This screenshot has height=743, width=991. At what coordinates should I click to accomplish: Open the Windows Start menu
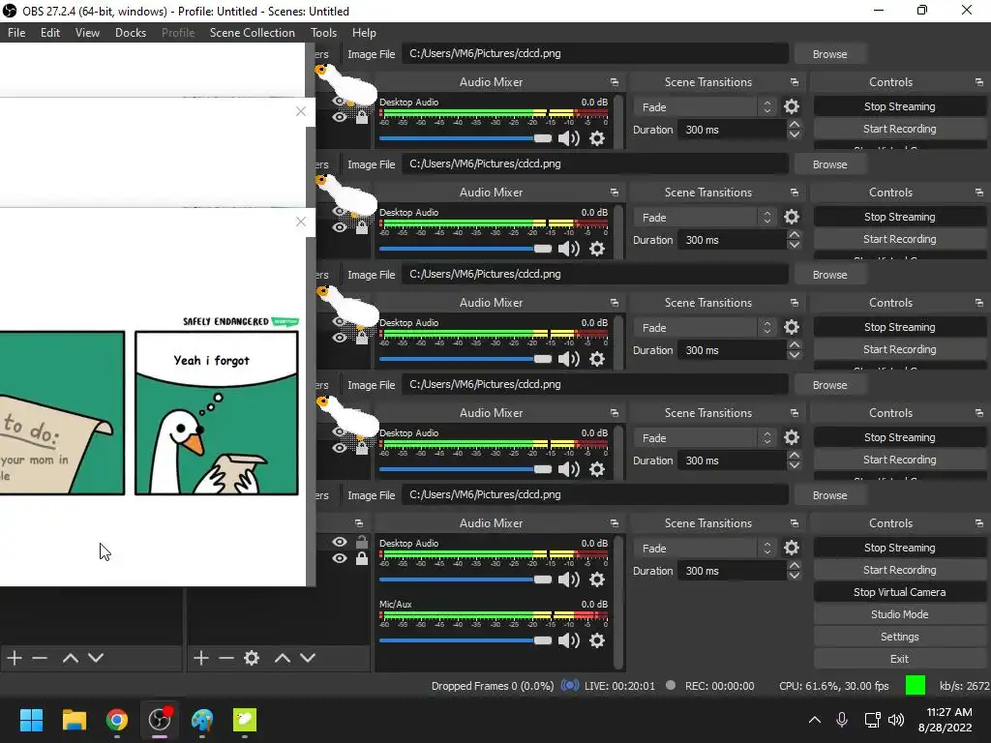click(x=31, y=720)
